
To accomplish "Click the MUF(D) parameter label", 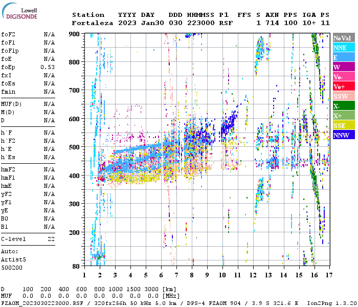I will 11,104.
